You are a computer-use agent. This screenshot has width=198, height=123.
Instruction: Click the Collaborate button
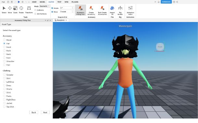click(166, 2)
